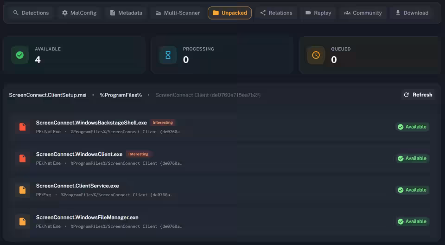Click Available badge for WindowsClient.exe
This screenshot has height=245, width=445.
(x=412, y=158)
